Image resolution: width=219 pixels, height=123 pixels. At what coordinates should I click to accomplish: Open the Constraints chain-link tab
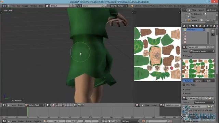204,26
